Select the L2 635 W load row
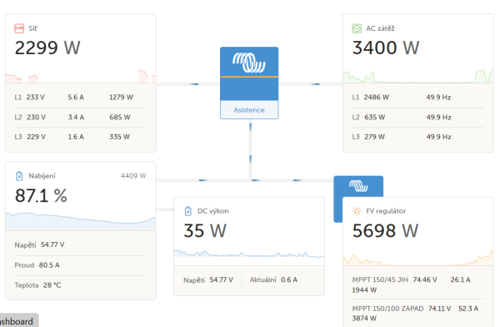This screenshot has width=500, height=327. tap(417, 117)
